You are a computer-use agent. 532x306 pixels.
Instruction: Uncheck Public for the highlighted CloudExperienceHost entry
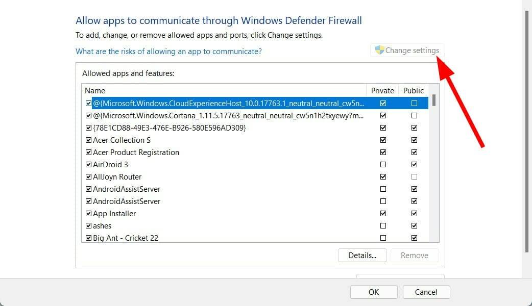tap(414, 103)
